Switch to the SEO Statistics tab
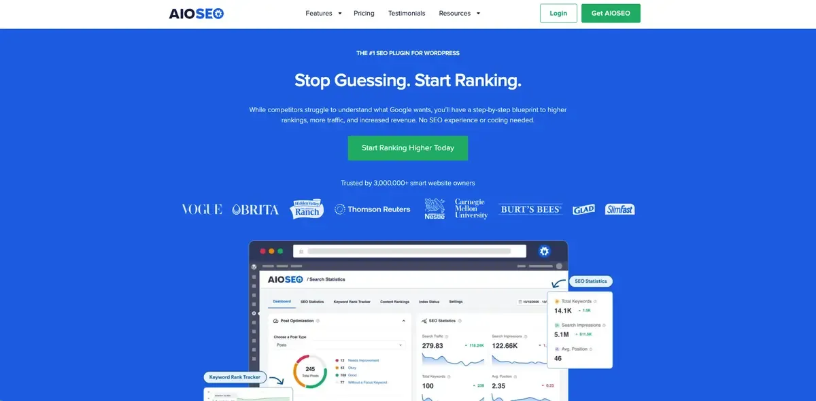This screenshot has height=401, width=816. coord(312,301)
